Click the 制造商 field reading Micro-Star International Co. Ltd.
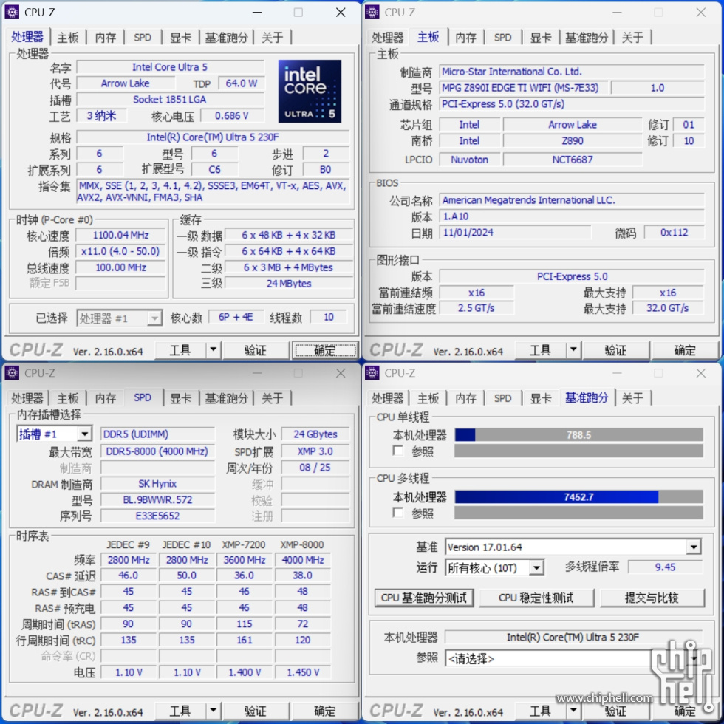724x724 pixels. point(572,72)
